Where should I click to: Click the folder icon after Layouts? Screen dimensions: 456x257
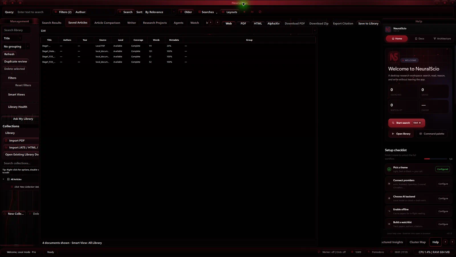252,12
